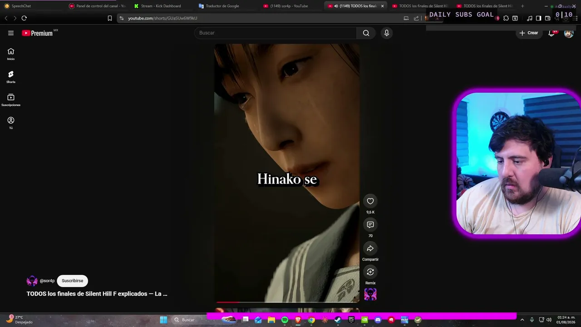Click the Crear button

coord(529,33)
